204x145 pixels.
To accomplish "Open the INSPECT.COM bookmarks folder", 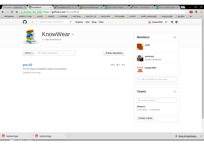I will pyautogui.click(x=23, y=16).
